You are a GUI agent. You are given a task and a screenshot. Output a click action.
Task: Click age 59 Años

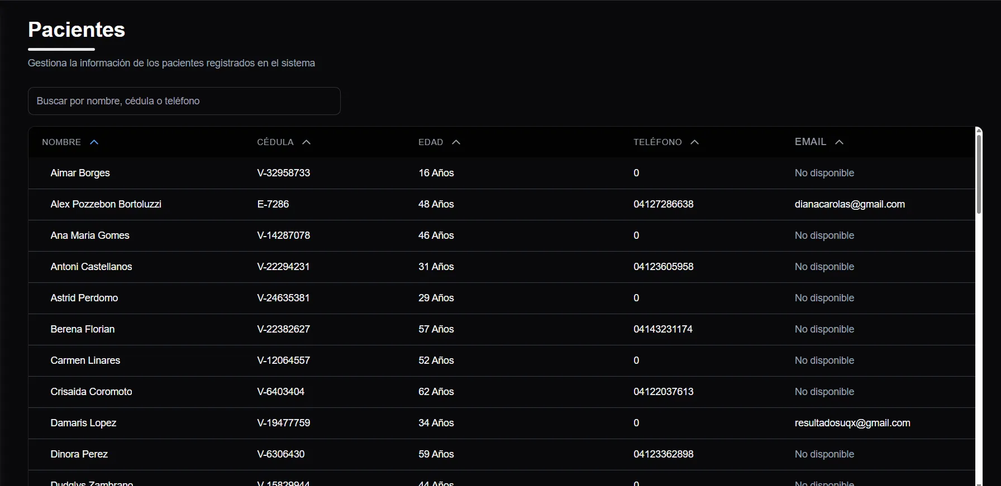tap(436, 454)
